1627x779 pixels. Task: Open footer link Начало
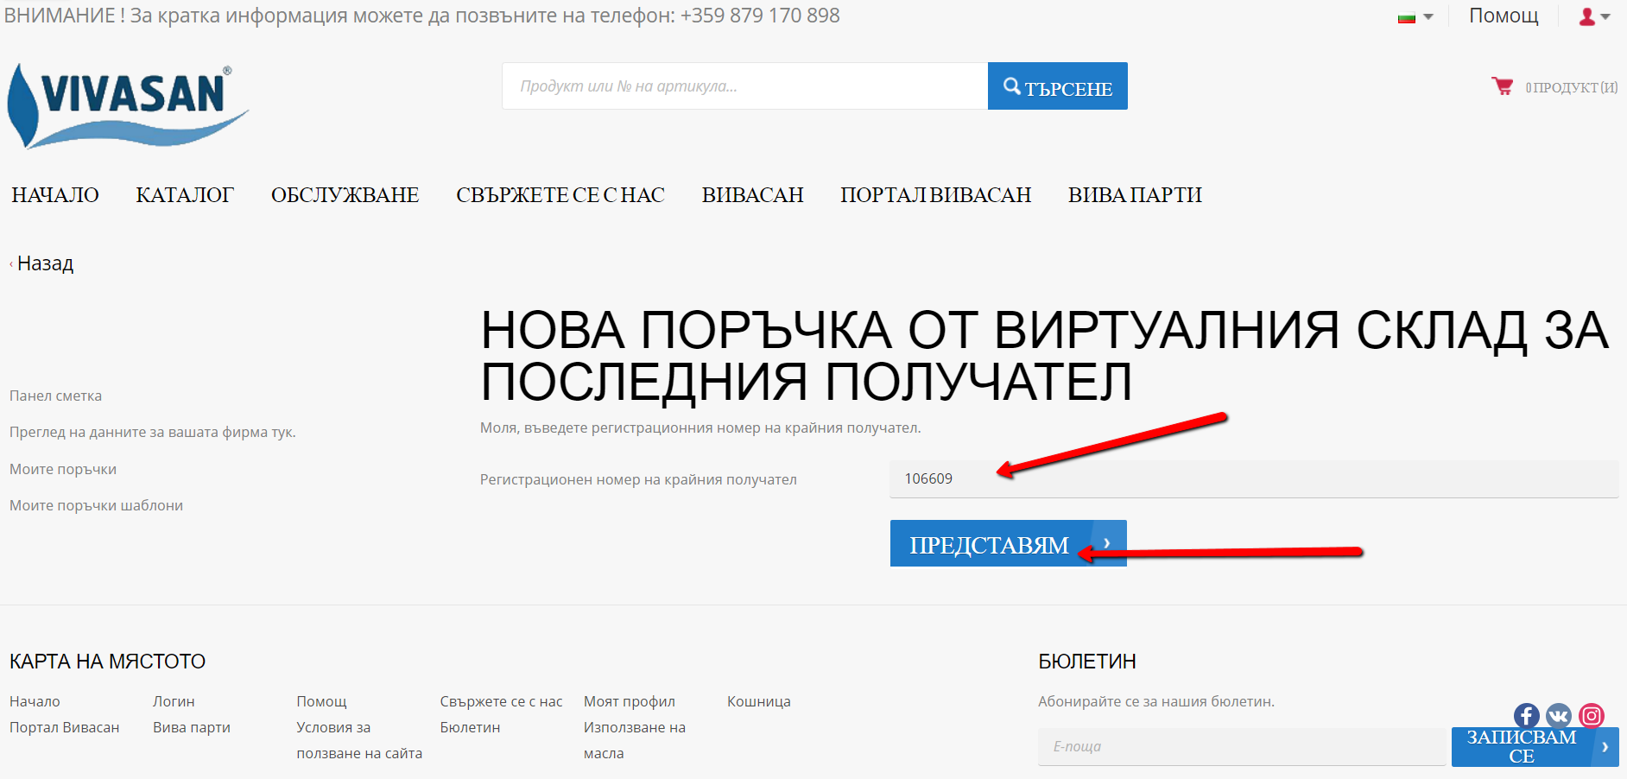click(x=35, y=701)
